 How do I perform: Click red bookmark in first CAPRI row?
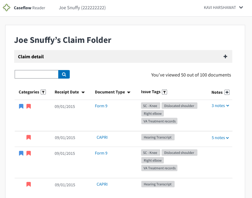(x=29, y=137)
